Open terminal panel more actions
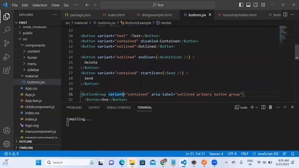The image size is (299, 168). point(278,107)
